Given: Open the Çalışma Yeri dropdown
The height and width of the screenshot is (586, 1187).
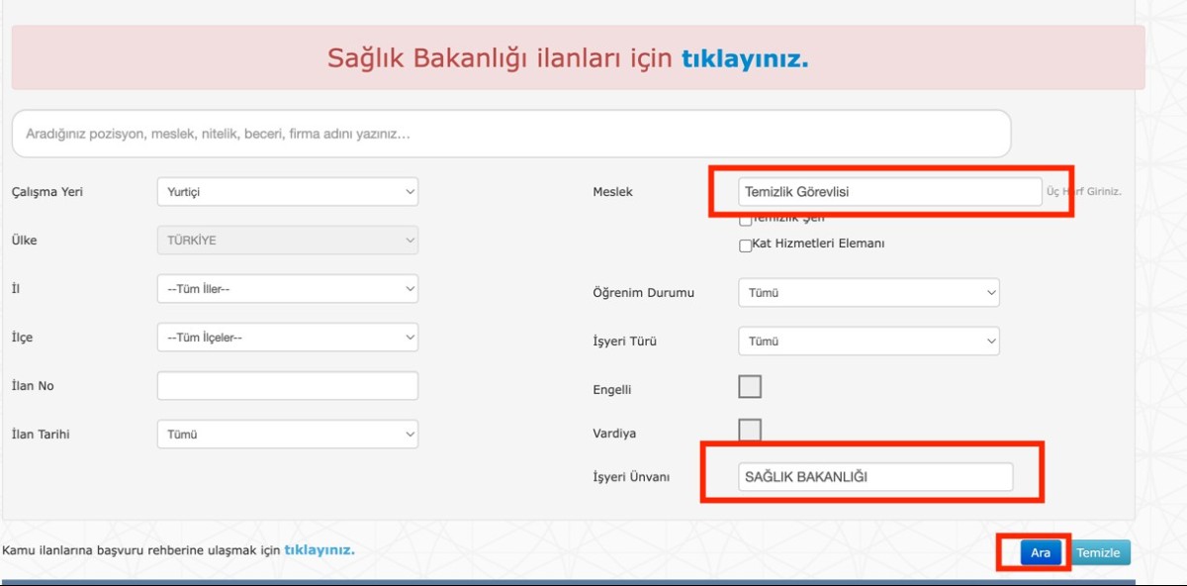Looking at the screenshot, I should 287,191.
